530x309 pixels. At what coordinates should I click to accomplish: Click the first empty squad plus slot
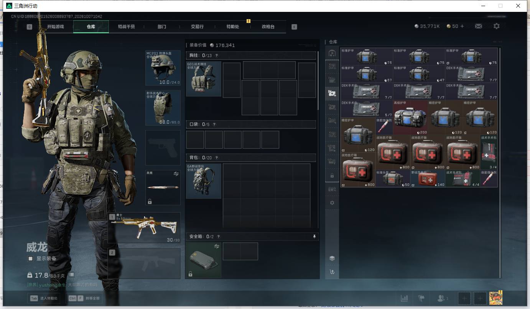(x=464, y=298)
